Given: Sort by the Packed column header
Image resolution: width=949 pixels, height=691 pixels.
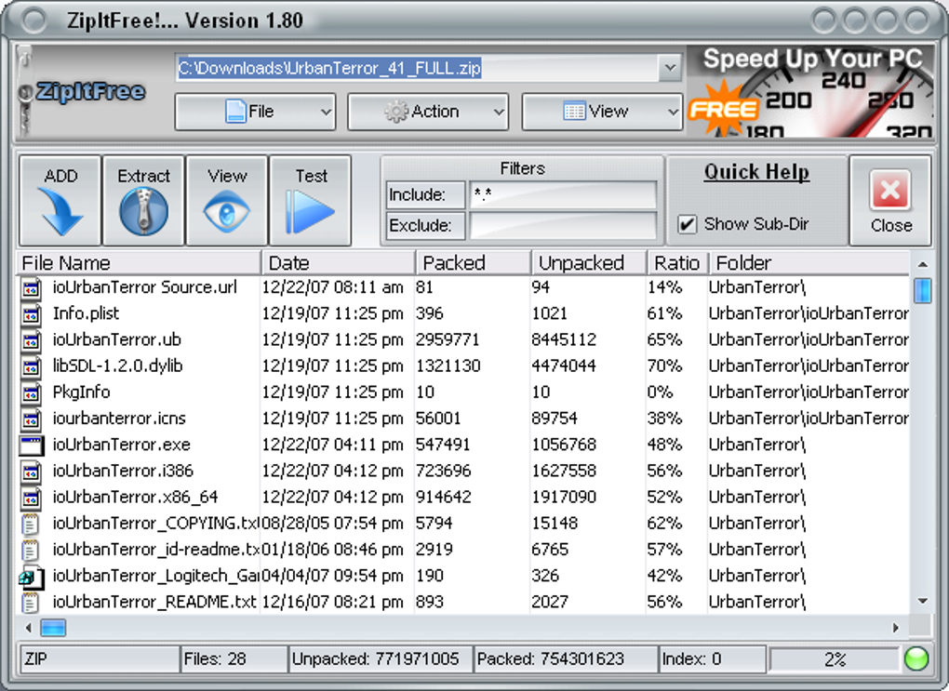Looking at the screenshot, I should 474,263.
